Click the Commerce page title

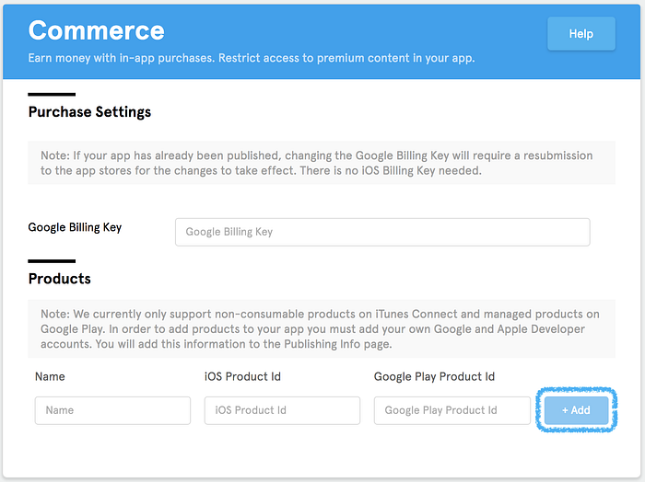pyautogui.click(x=96, y=30)
